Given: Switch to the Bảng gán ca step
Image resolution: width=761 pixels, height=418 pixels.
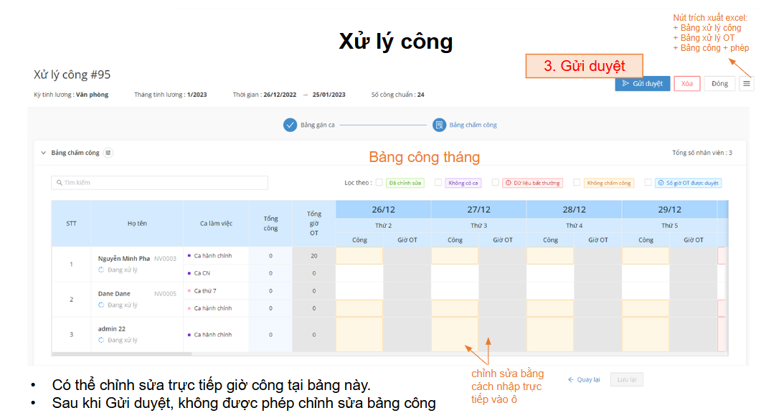Looking at the screenshot, I should 317,125.
